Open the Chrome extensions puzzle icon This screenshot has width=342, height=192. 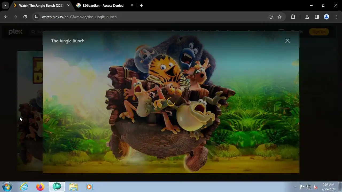293,17
